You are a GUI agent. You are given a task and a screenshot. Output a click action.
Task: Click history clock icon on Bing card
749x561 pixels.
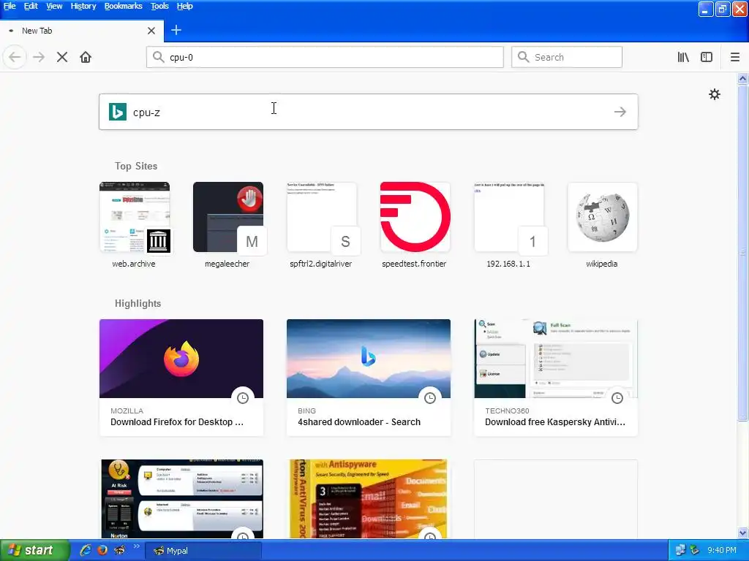430,398
